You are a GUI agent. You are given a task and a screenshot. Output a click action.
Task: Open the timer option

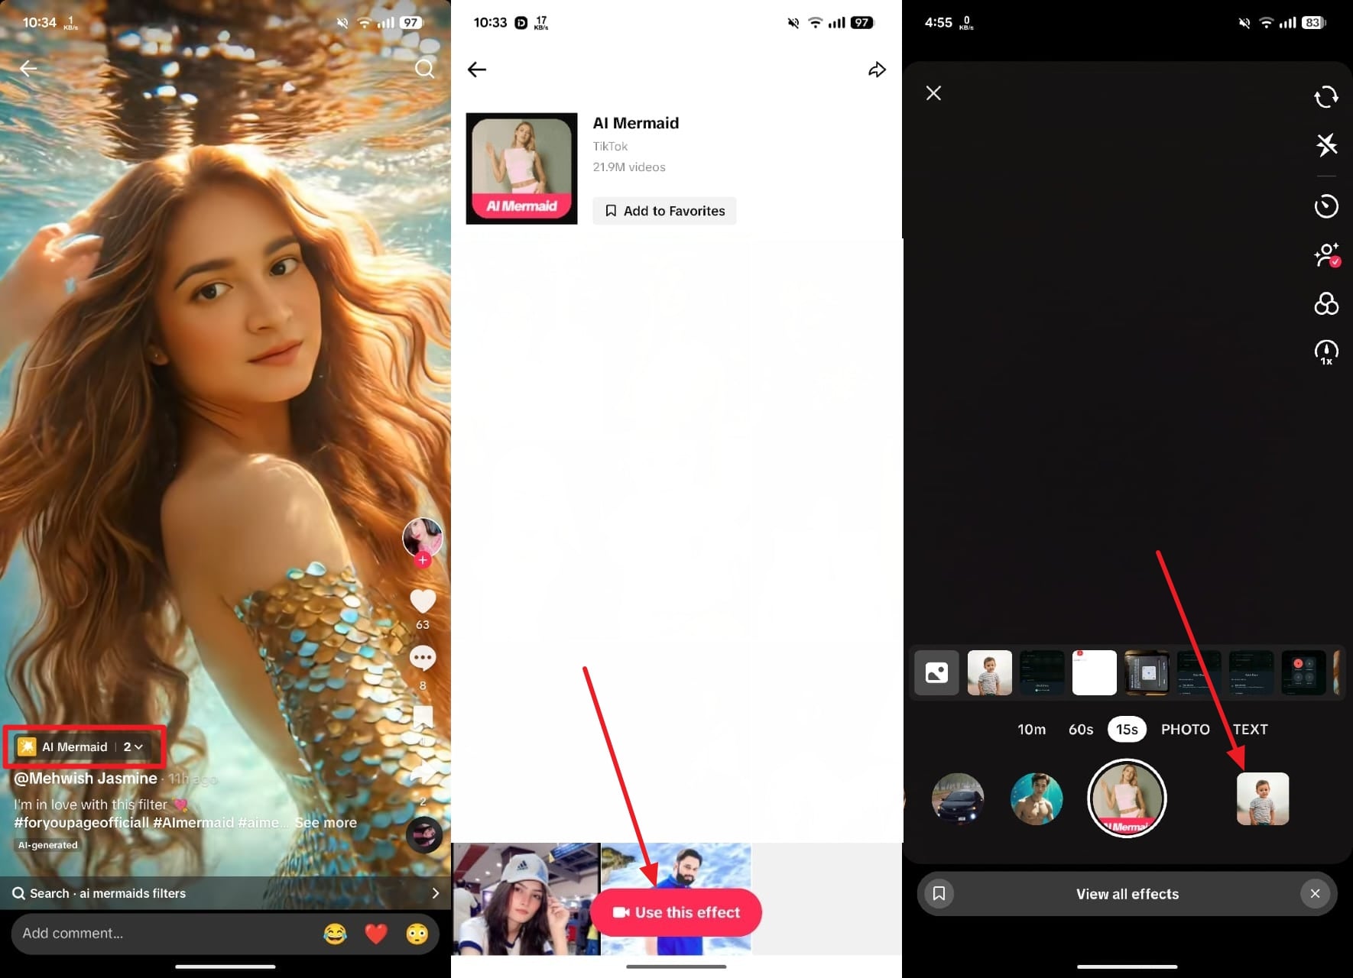click(1326, 206)
